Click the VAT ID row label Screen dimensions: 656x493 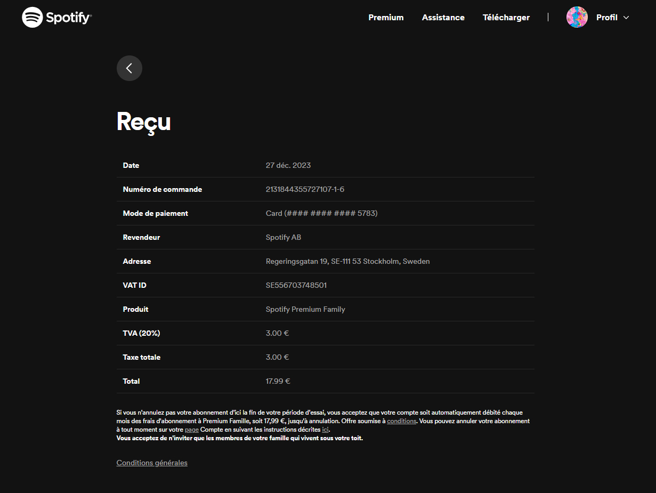135,285
